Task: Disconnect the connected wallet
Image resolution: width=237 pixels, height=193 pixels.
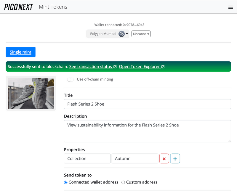Action: 141,34
